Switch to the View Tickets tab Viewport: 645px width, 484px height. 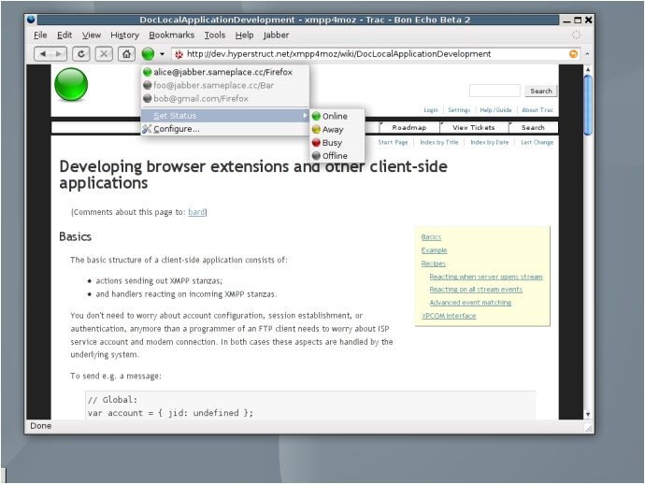click(473, 127)
